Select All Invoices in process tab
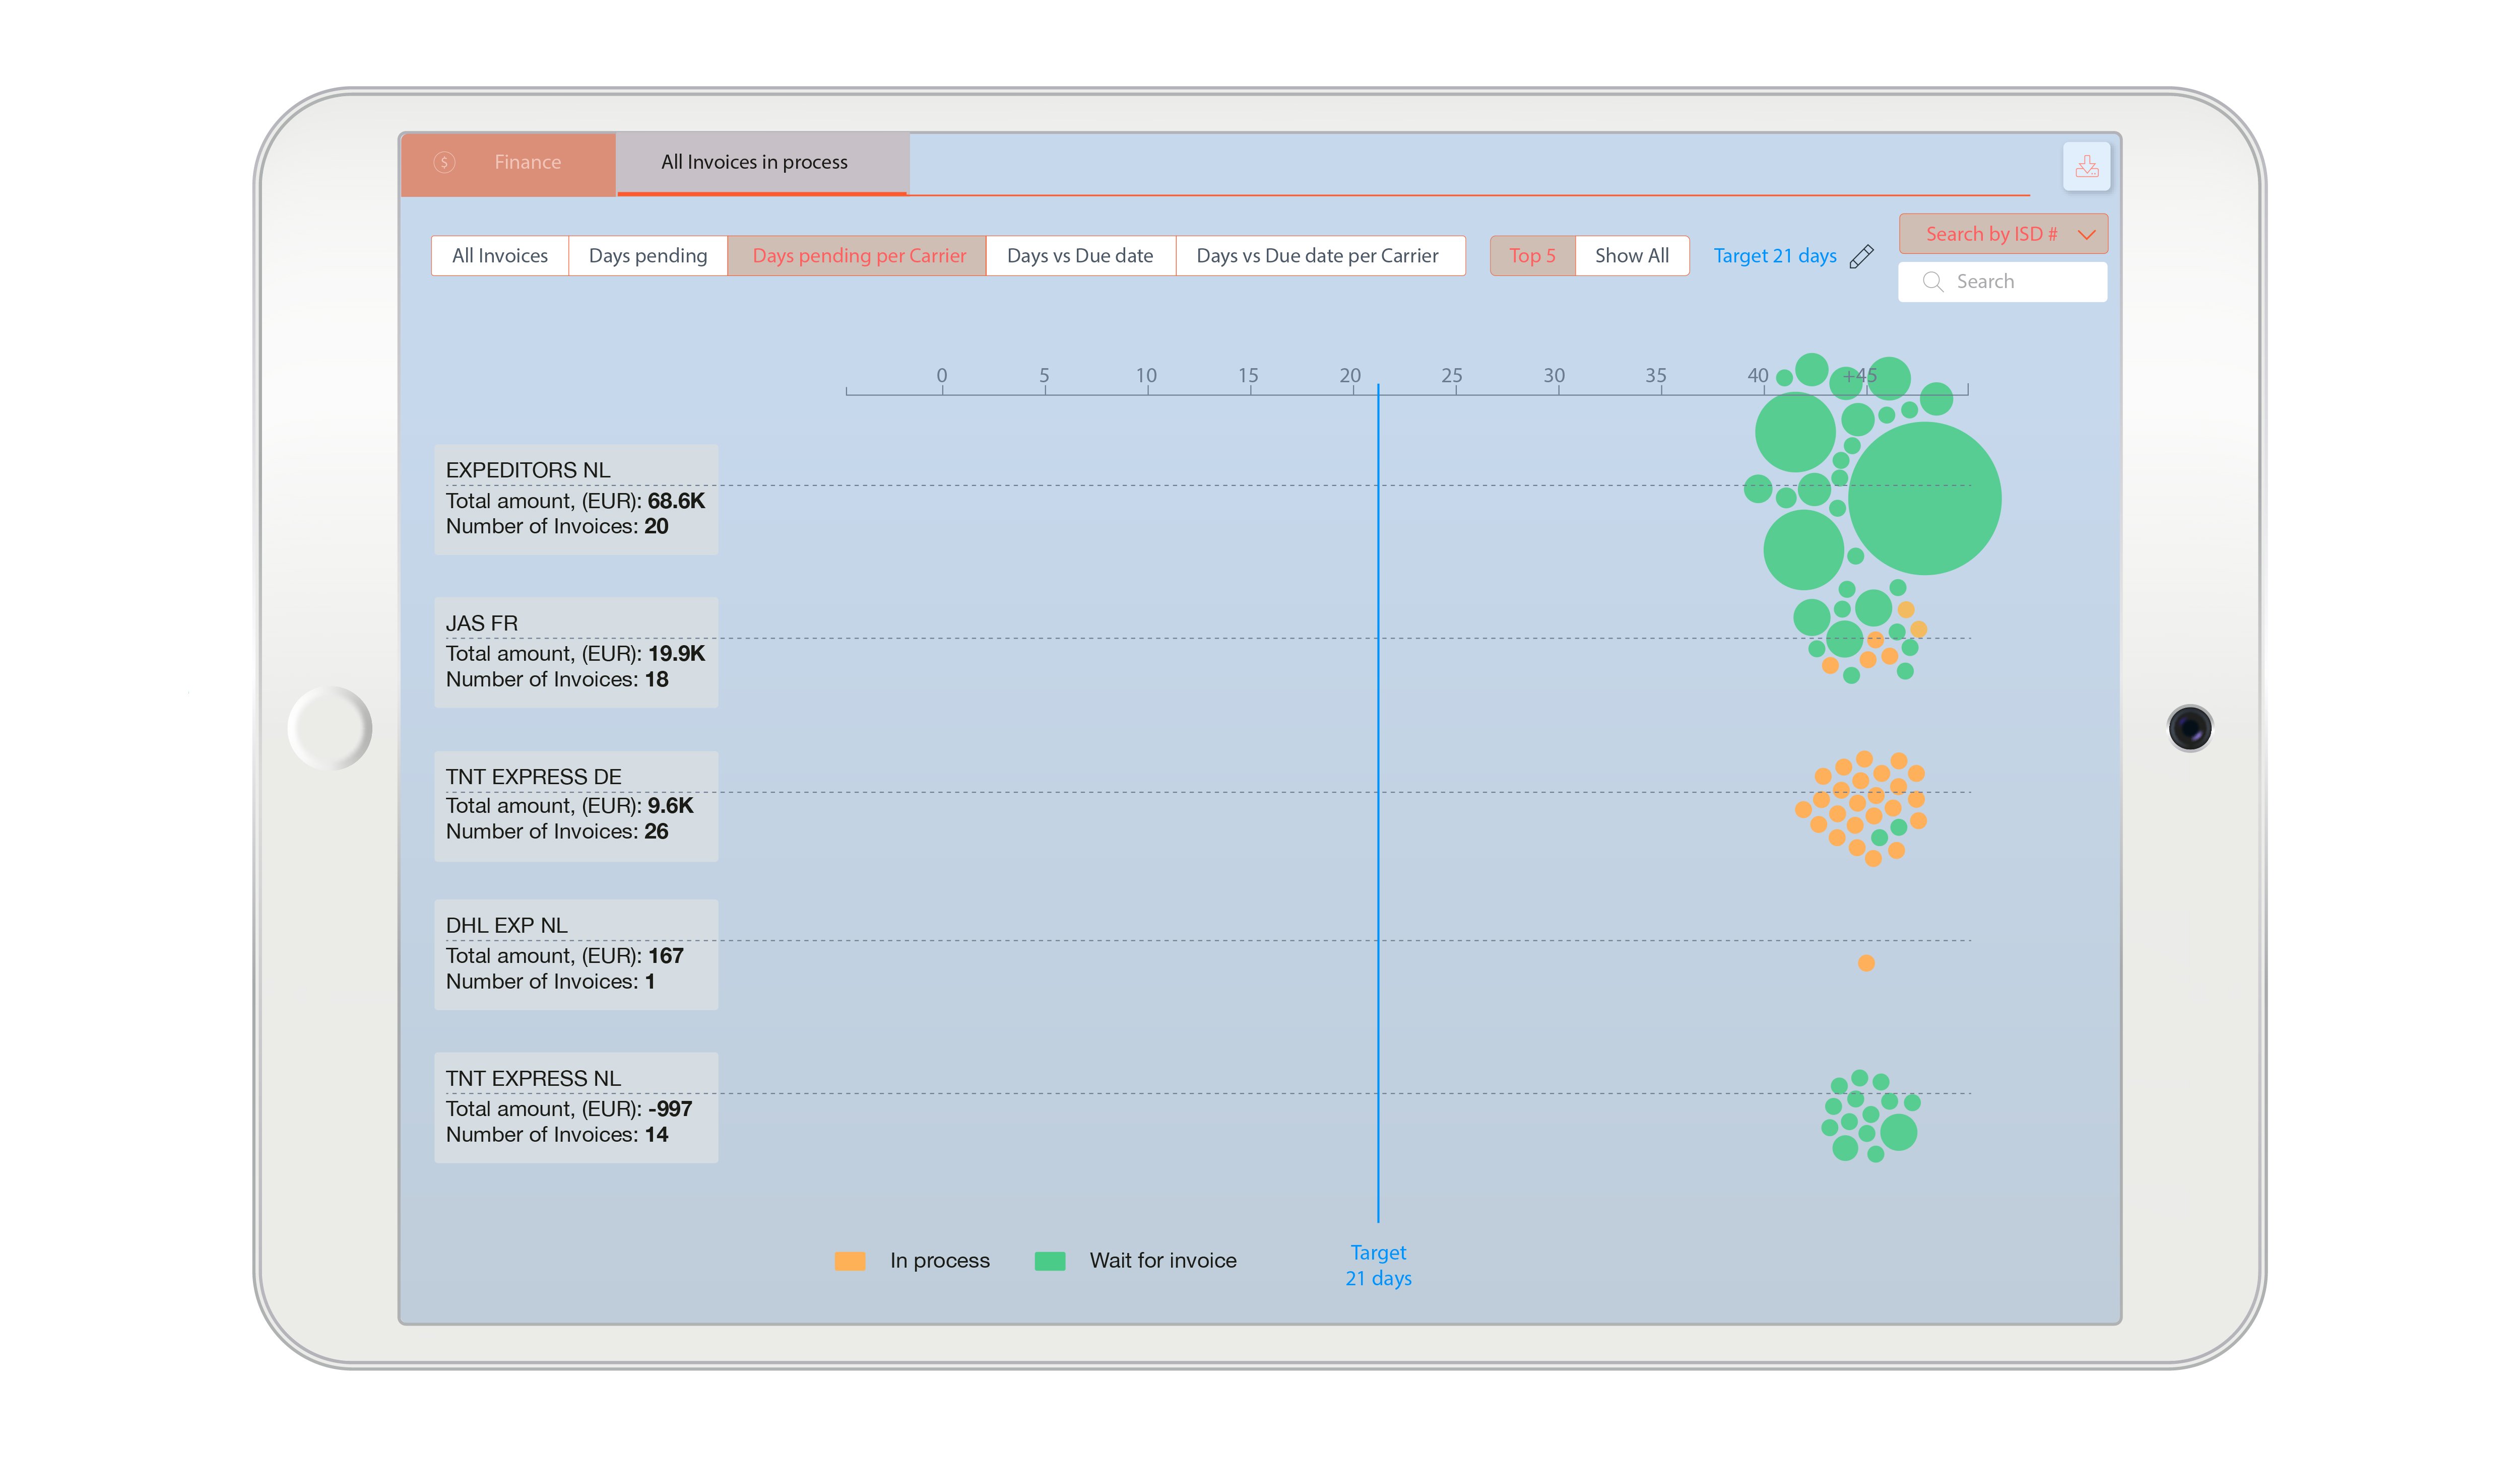 (x=754, y=163)
